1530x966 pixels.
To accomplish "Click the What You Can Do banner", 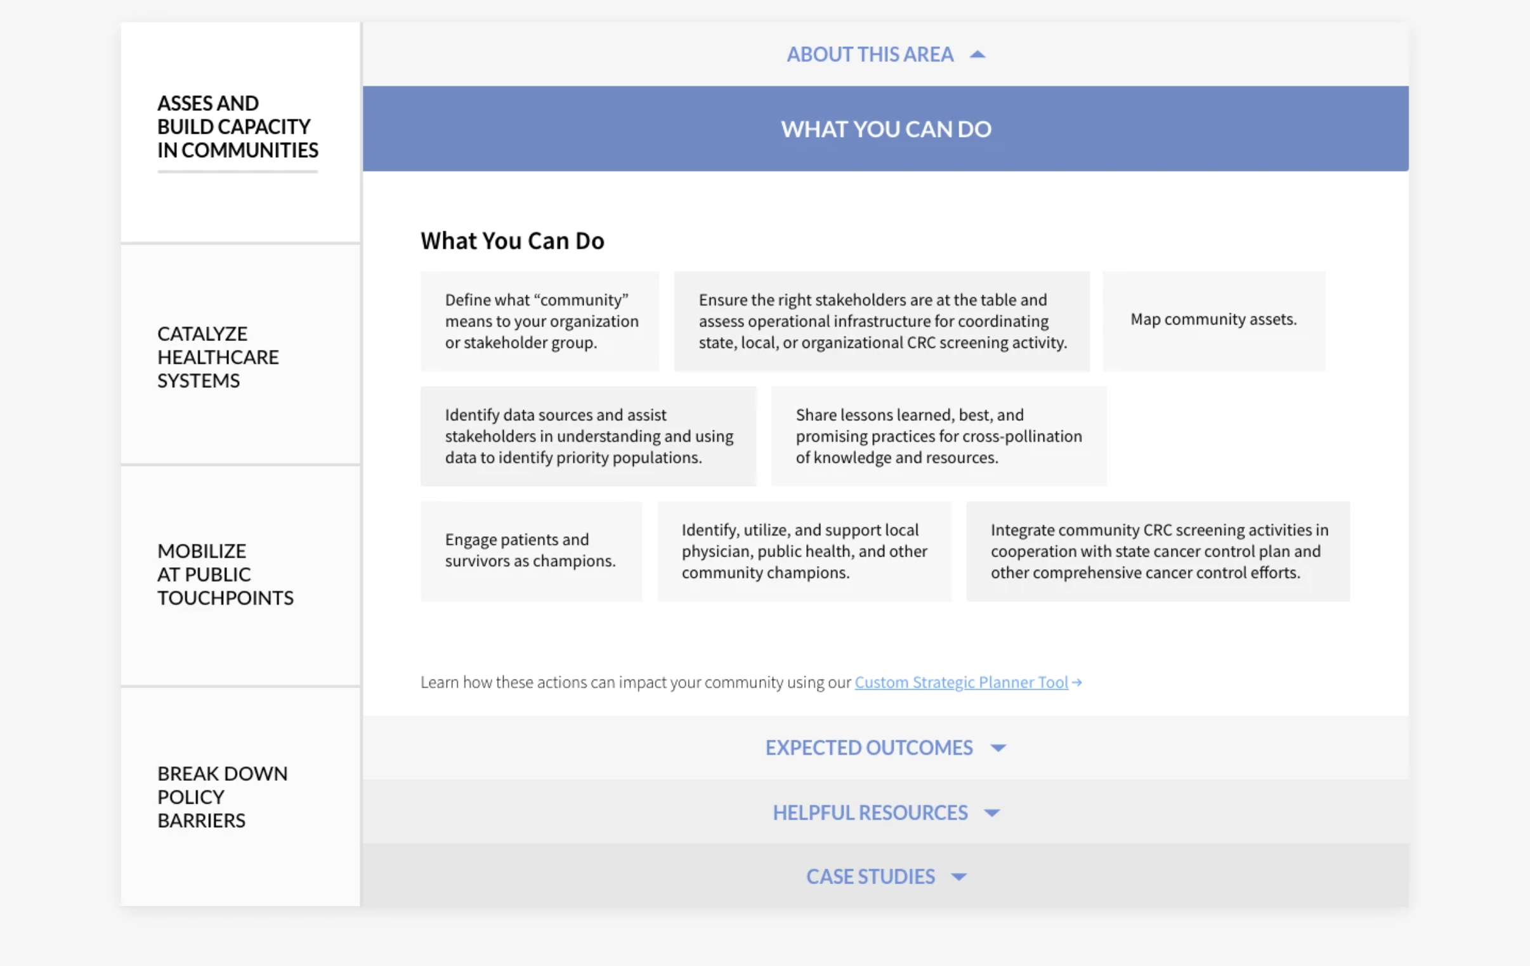I will point(885,129).
